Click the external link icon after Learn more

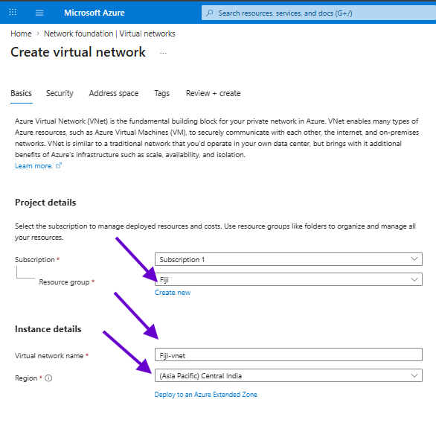[59, 165]
